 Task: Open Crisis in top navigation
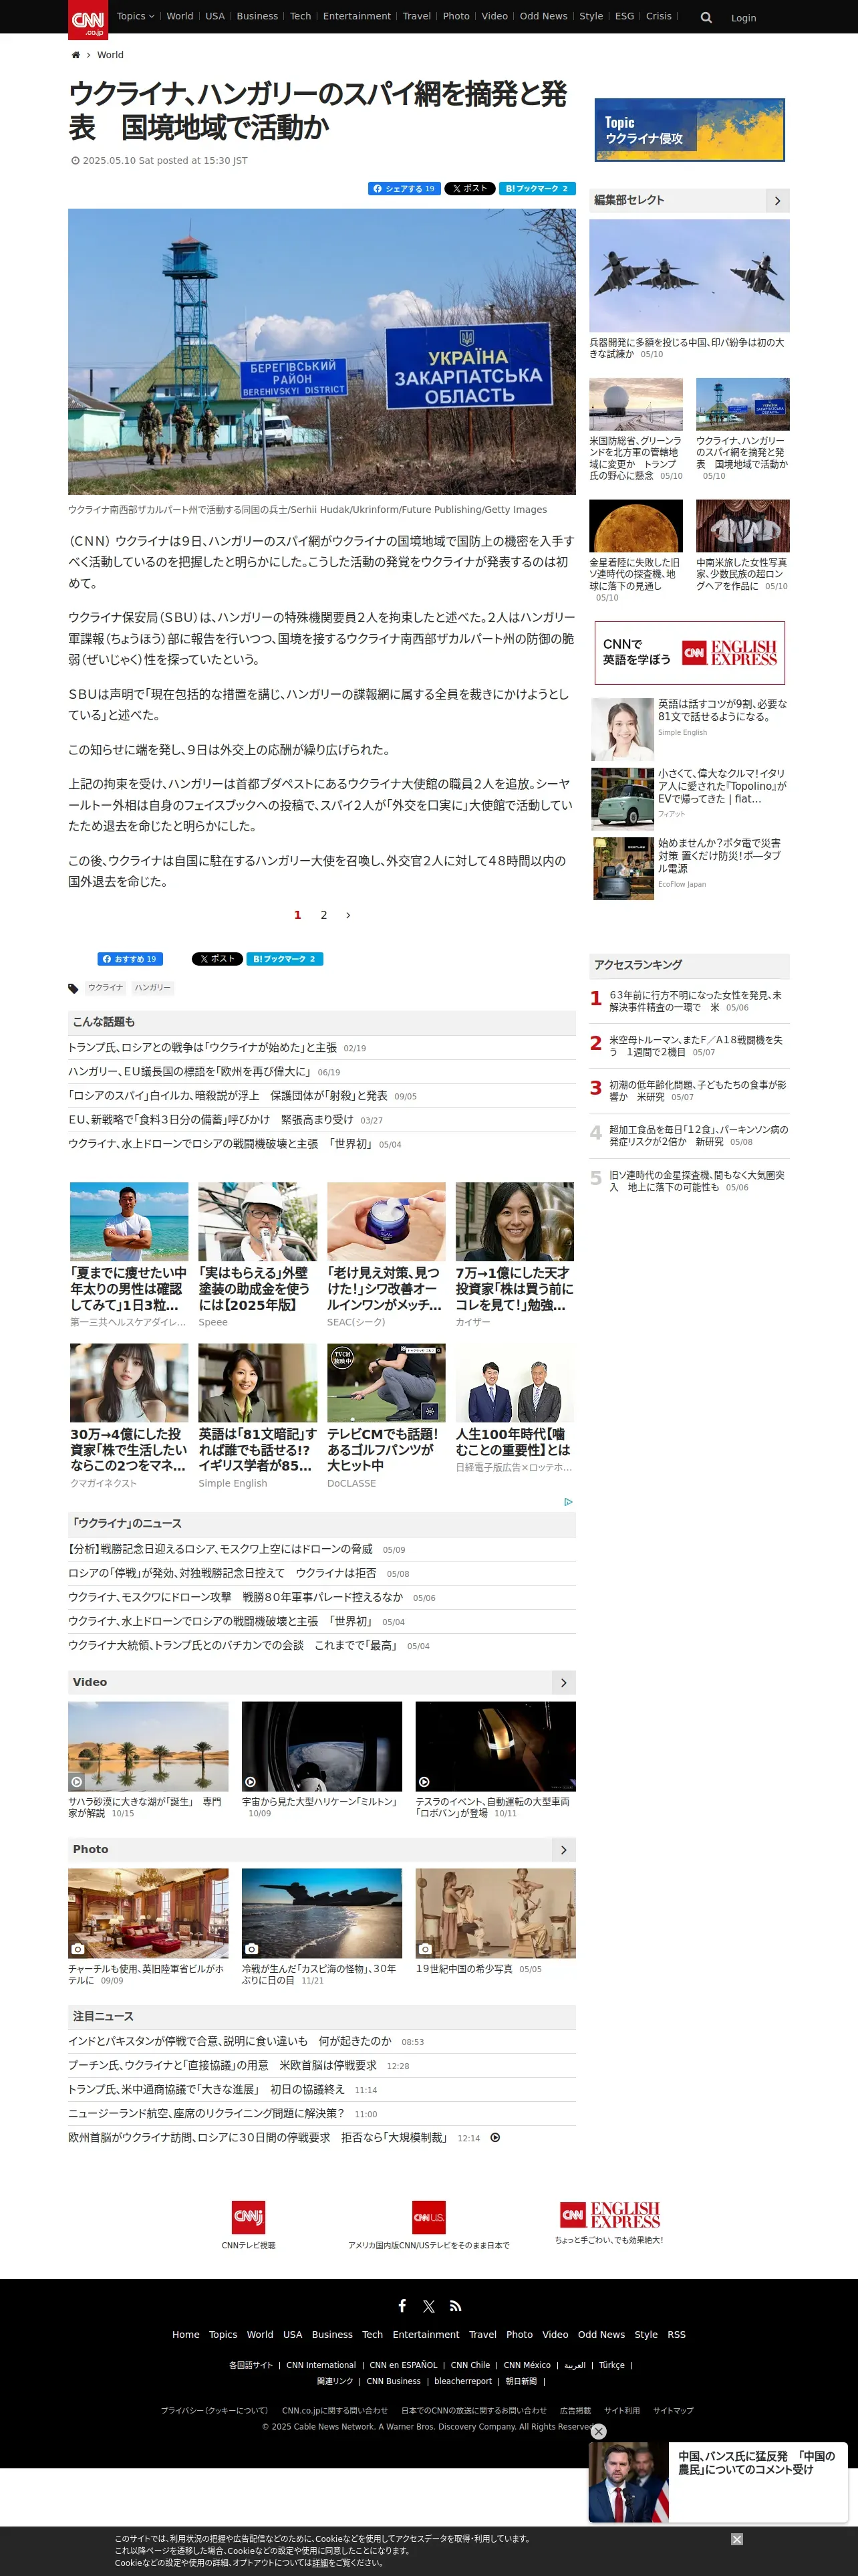pos(660,16)
